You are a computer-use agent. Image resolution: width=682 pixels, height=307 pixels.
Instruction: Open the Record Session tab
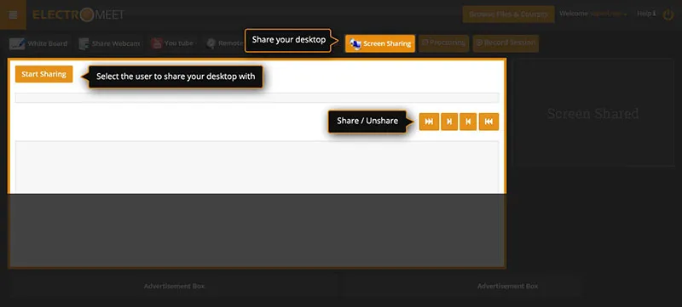506,43
